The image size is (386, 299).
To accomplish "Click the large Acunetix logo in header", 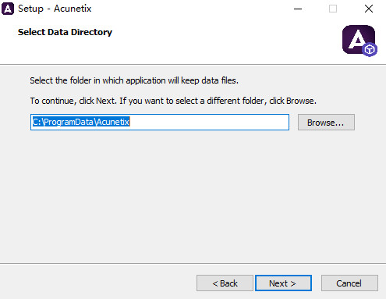I will (359, 39).
